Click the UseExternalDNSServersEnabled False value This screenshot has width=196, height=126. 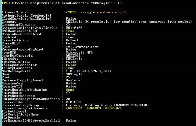click(71, 120)
